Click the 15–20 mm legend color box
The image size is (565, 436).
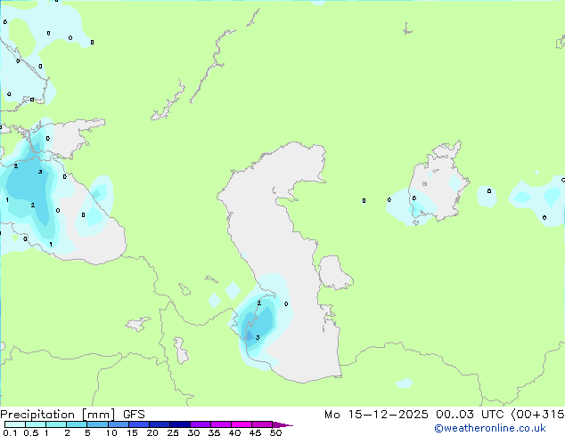(x=138, y=424)
